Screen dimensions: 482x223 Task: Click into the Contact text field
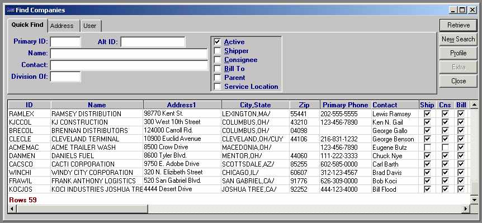pyautogui.click(x=129, y=65)
